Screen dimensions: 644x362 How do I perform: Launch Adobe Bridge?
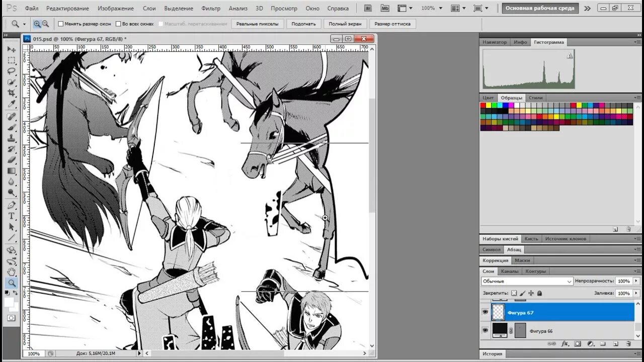368,8
